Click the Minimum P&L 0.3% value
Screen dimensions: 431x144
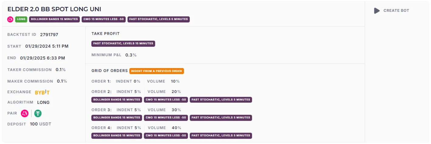coord(131,55)
